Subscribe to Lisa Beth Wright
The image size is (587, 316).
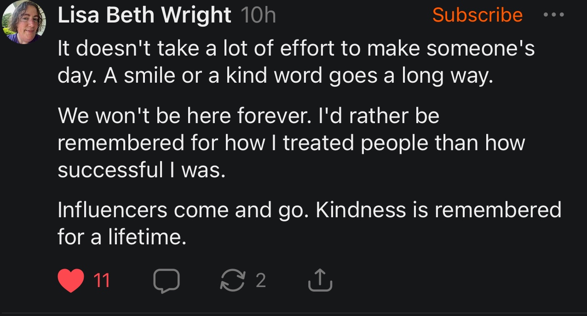pos(478,15)
